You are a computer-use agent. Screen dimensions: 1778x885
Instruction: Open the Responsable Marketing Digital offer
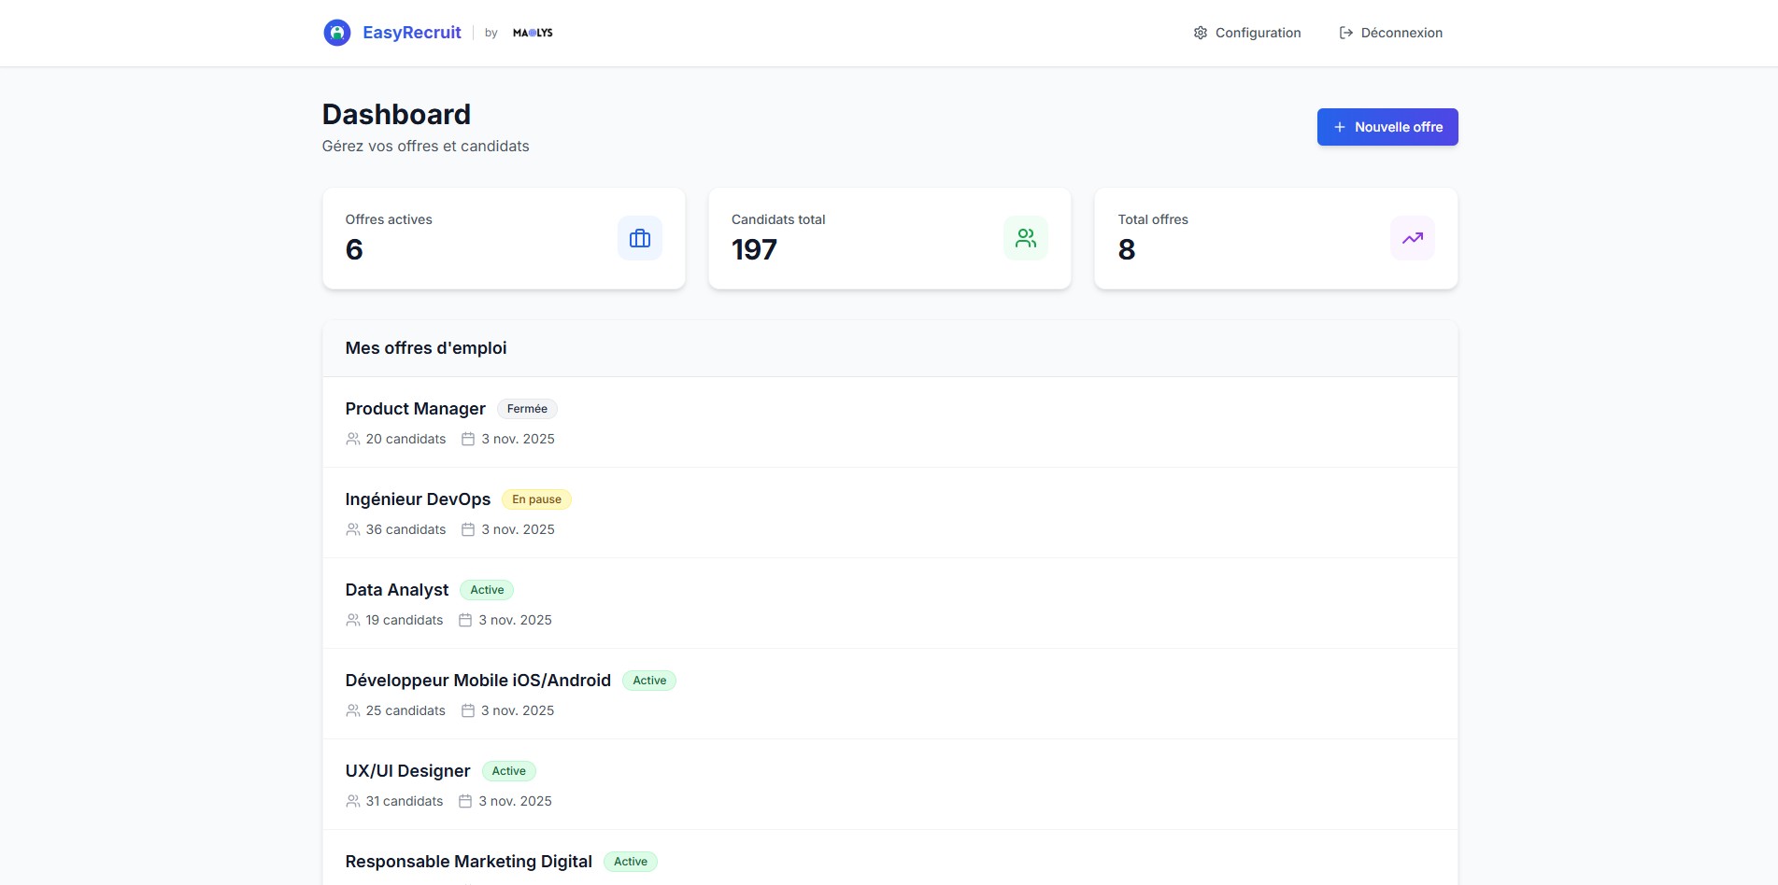tap(468, 861)
